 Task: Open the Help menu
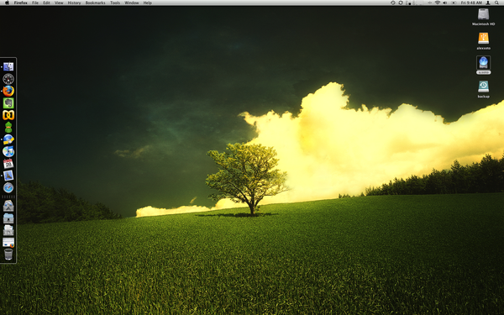point(148,3)
